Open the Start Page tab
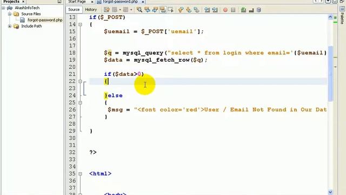The image size is (346, 195). 77,2
